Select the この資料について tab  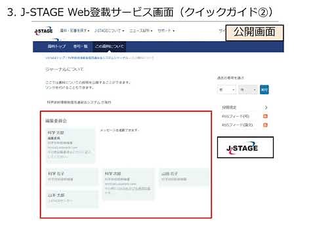point(109,47)
